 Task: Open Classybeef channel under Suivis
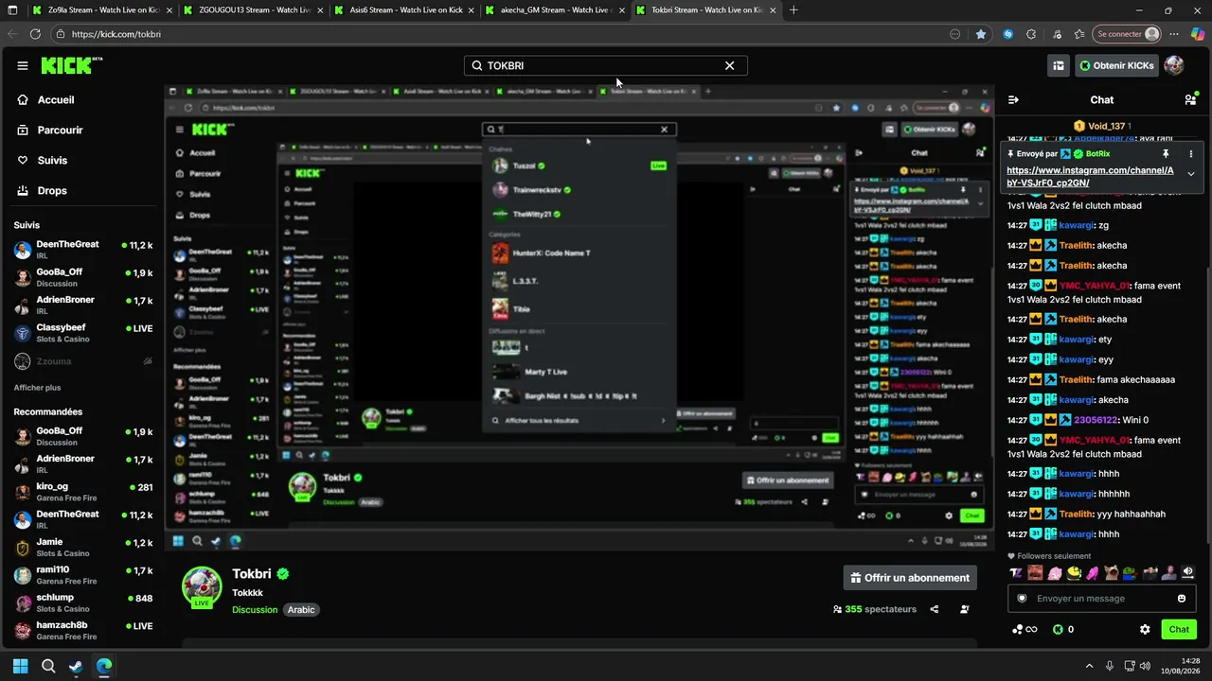click(x=83, y=333)
